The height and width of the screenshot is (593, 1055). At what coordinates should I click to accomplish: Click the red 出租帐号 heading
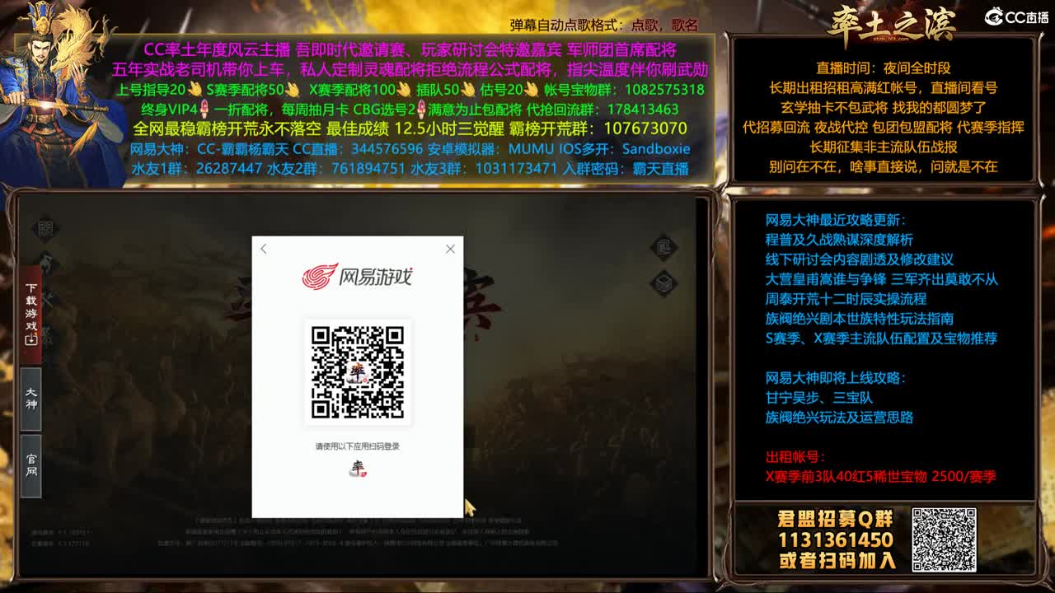click(x=795, y=457)
